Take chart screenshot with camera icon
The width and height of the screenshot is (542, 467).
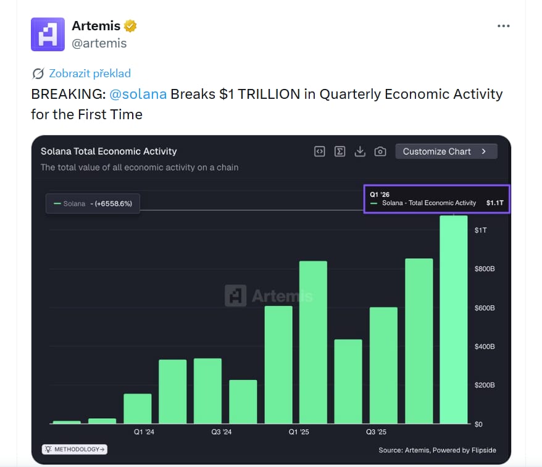point(381,151)
